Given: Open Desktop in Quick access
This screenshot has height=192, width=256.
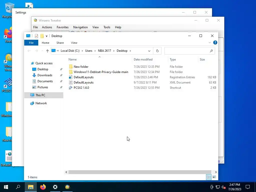Looking at the screenshot, I should tap(43, 69).
